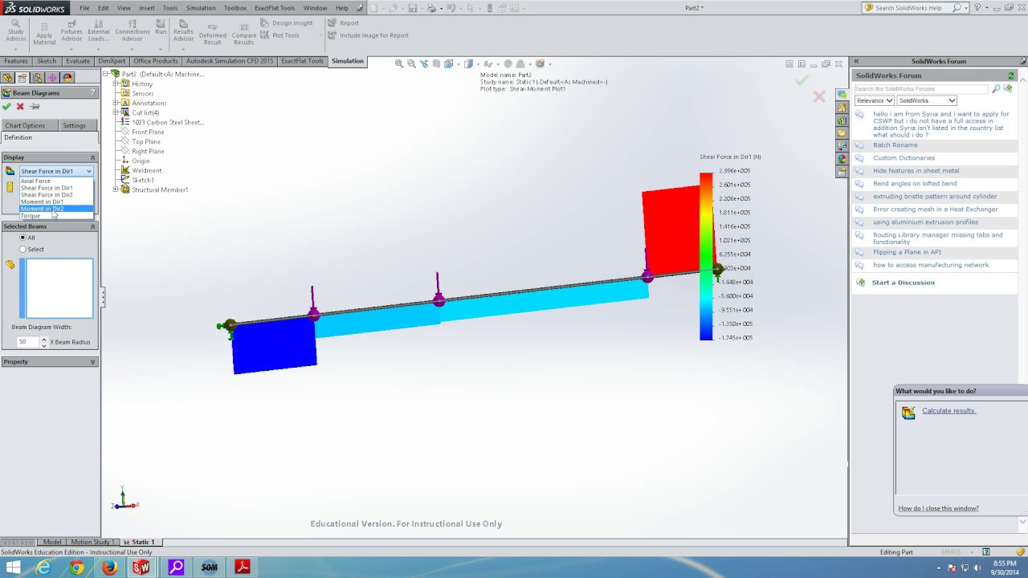
Task: Open ConfigurationManager tab icon
Action: 37,78
